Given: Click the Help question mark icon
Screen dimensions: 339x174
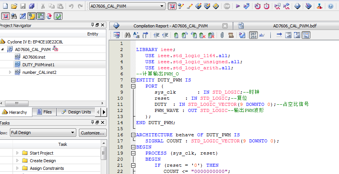Looking at the screenshot, I should click(x=331, y=6).
